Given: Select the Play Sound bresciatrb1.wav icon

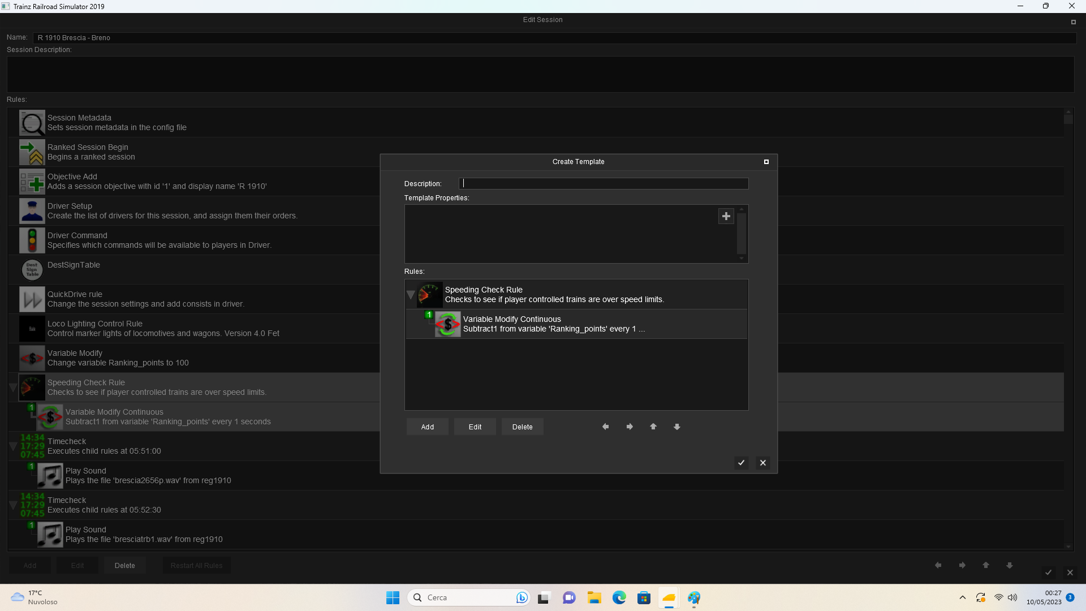Looking at the screenshot, I should 50,535.
